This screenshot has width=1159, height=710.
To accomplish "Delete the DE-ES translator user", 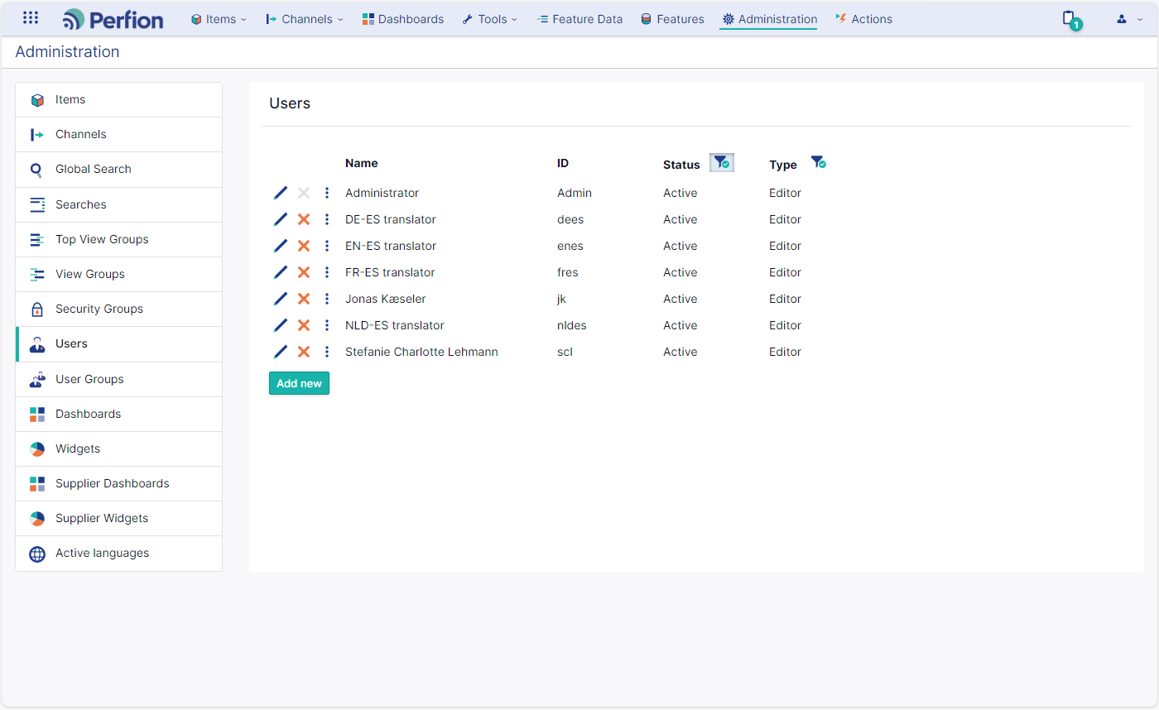I will coord(304,219).
